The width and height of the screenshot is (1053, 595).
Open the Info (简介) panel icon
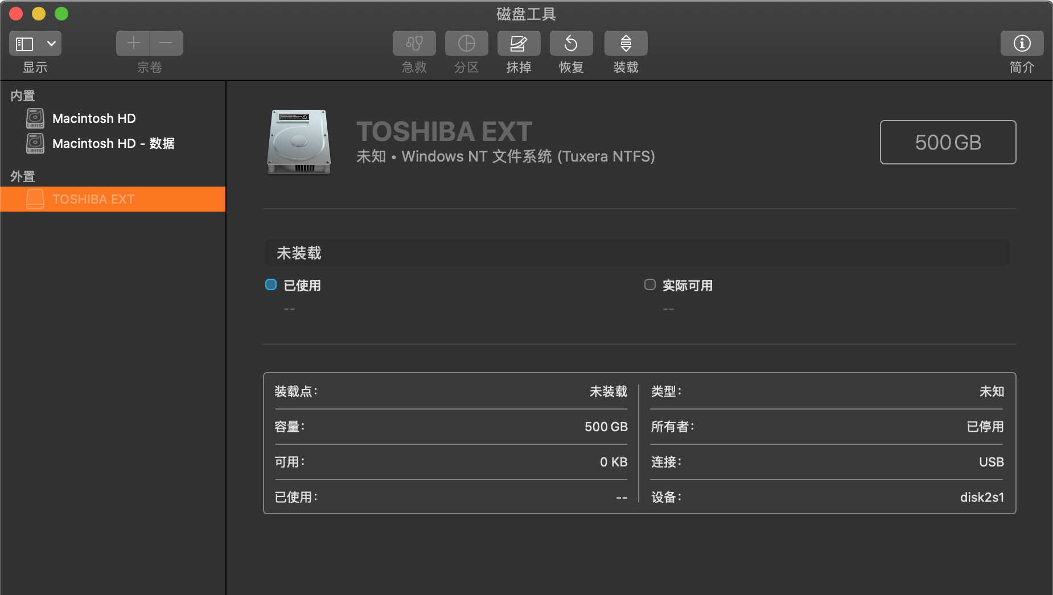click(1022, 43)
